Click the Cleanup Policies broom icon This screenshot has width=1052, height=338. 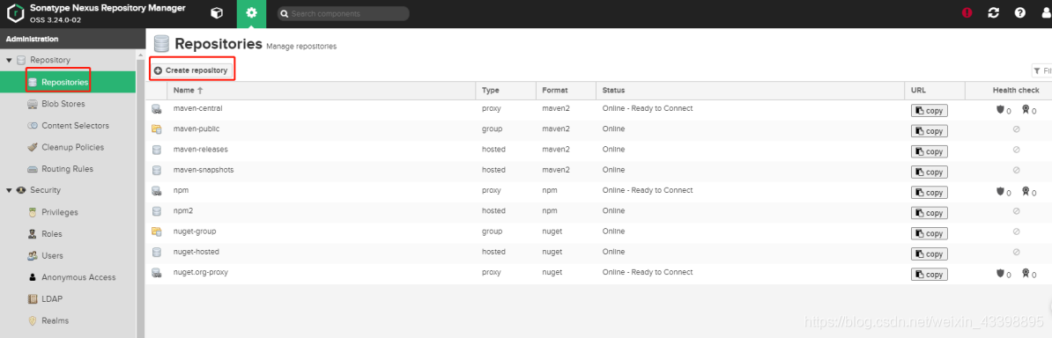32,147
